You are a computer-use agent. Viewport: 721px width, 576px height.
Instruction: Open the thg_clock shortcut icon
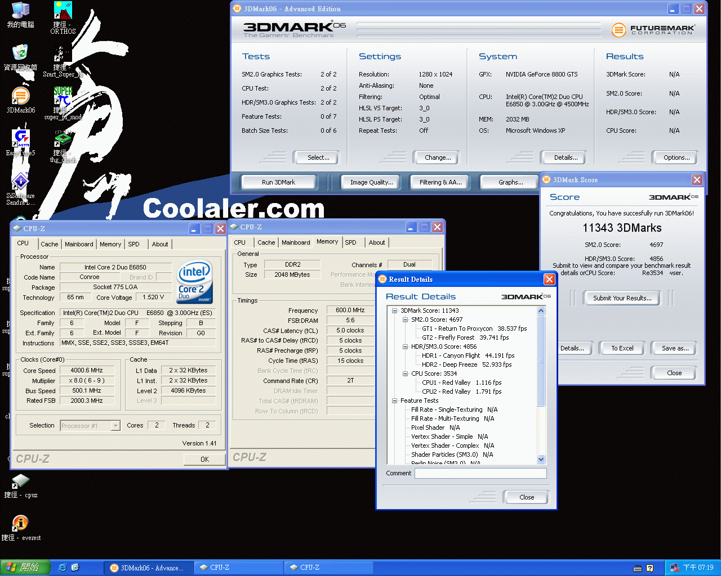[x=63, y=146]
